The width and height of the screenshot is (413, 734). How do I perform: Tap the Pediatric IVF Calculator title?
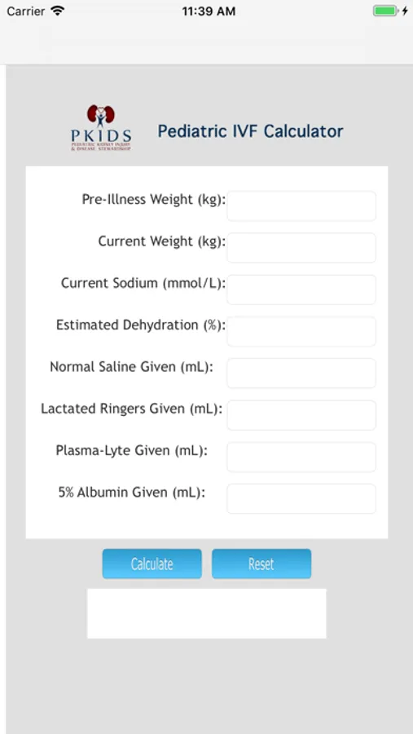coord(250,131)
